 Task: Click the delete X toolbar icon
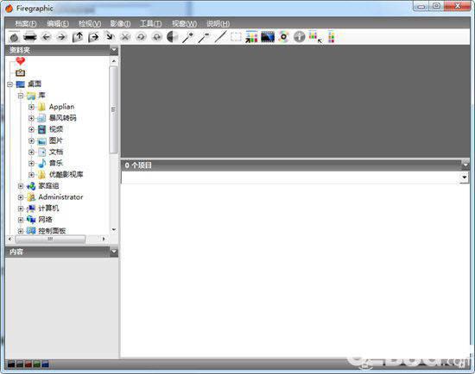click(125, 37)
